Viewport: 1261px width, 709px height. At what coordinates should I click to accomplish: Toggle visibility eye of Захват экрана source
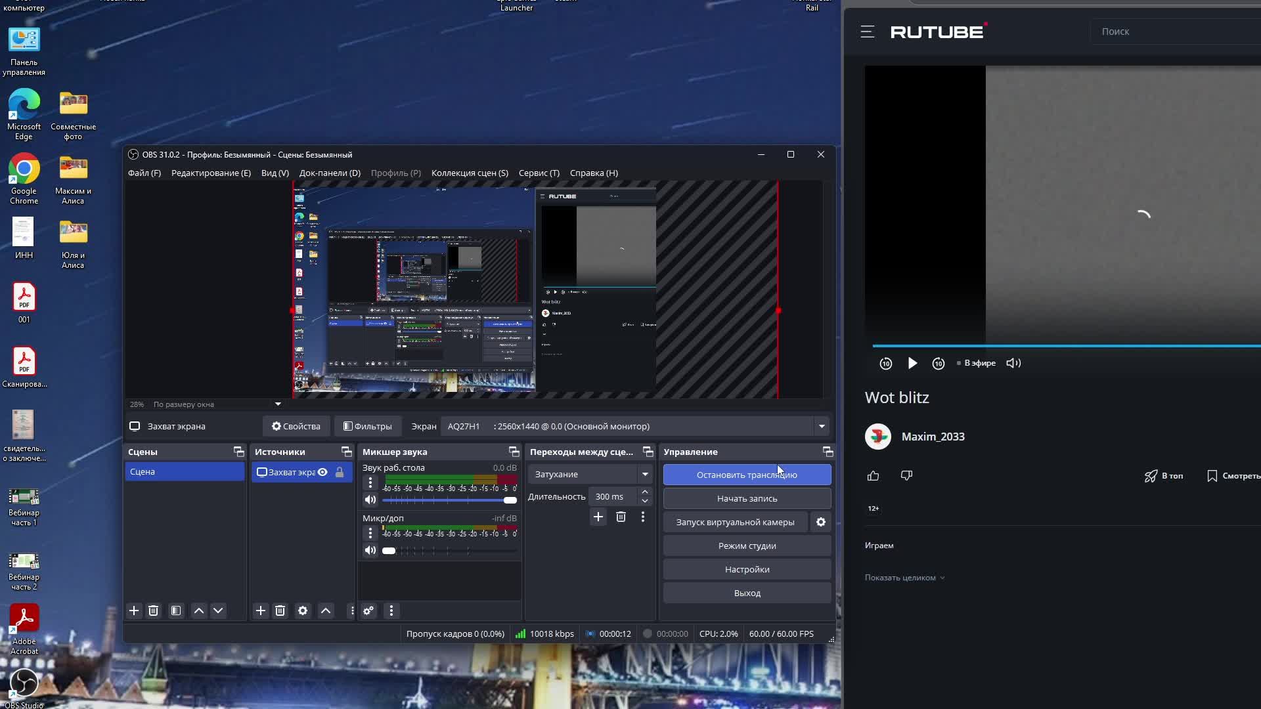click(322, 472)
